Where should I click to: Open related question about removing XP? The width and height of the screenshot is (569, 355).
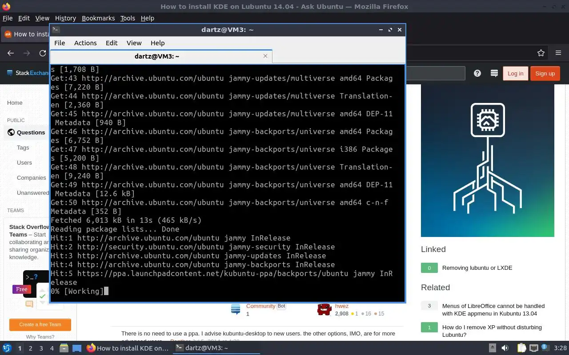pyautogui.click(x=492, y=331)
